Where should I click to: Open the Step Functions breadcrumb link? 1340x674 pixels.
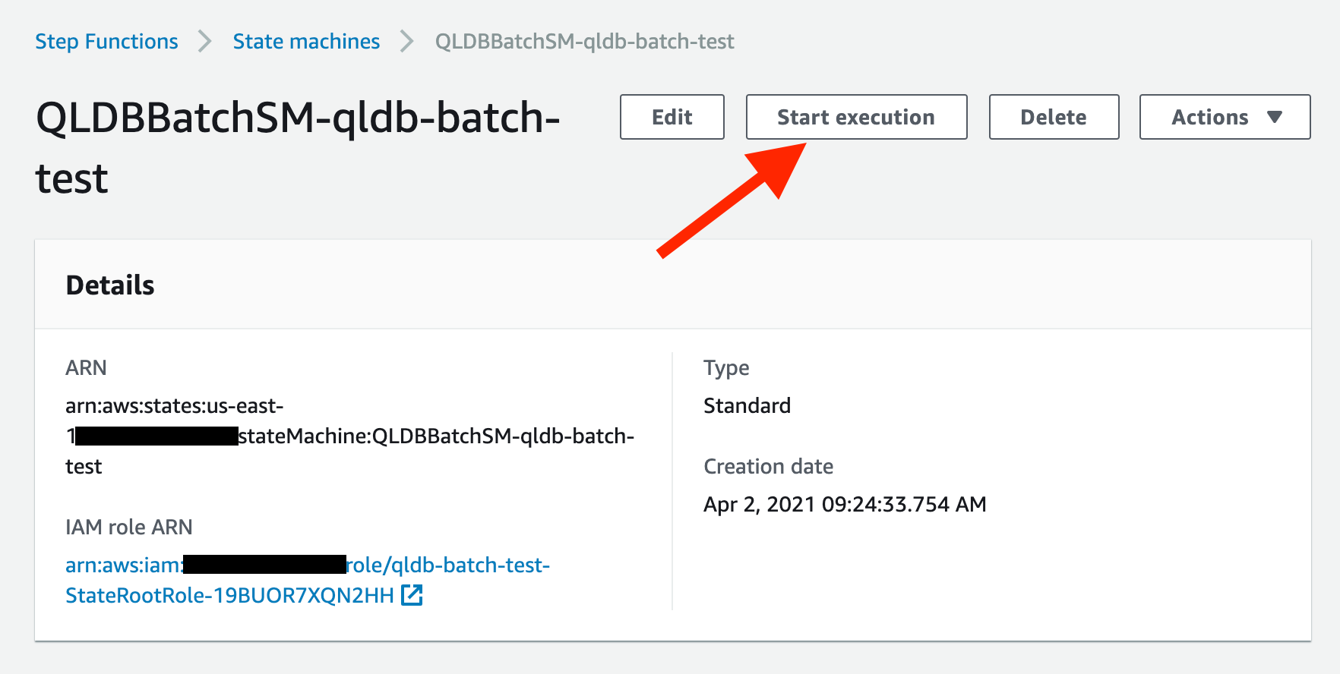(x=106, y=41)
